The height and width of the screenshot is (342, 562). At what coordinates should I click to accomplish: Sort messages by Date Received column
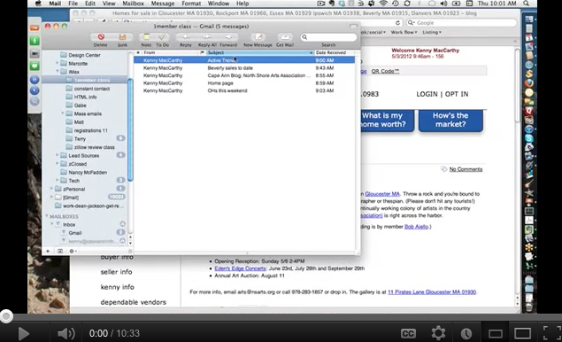pyautogui.click(x=334, y=52)
